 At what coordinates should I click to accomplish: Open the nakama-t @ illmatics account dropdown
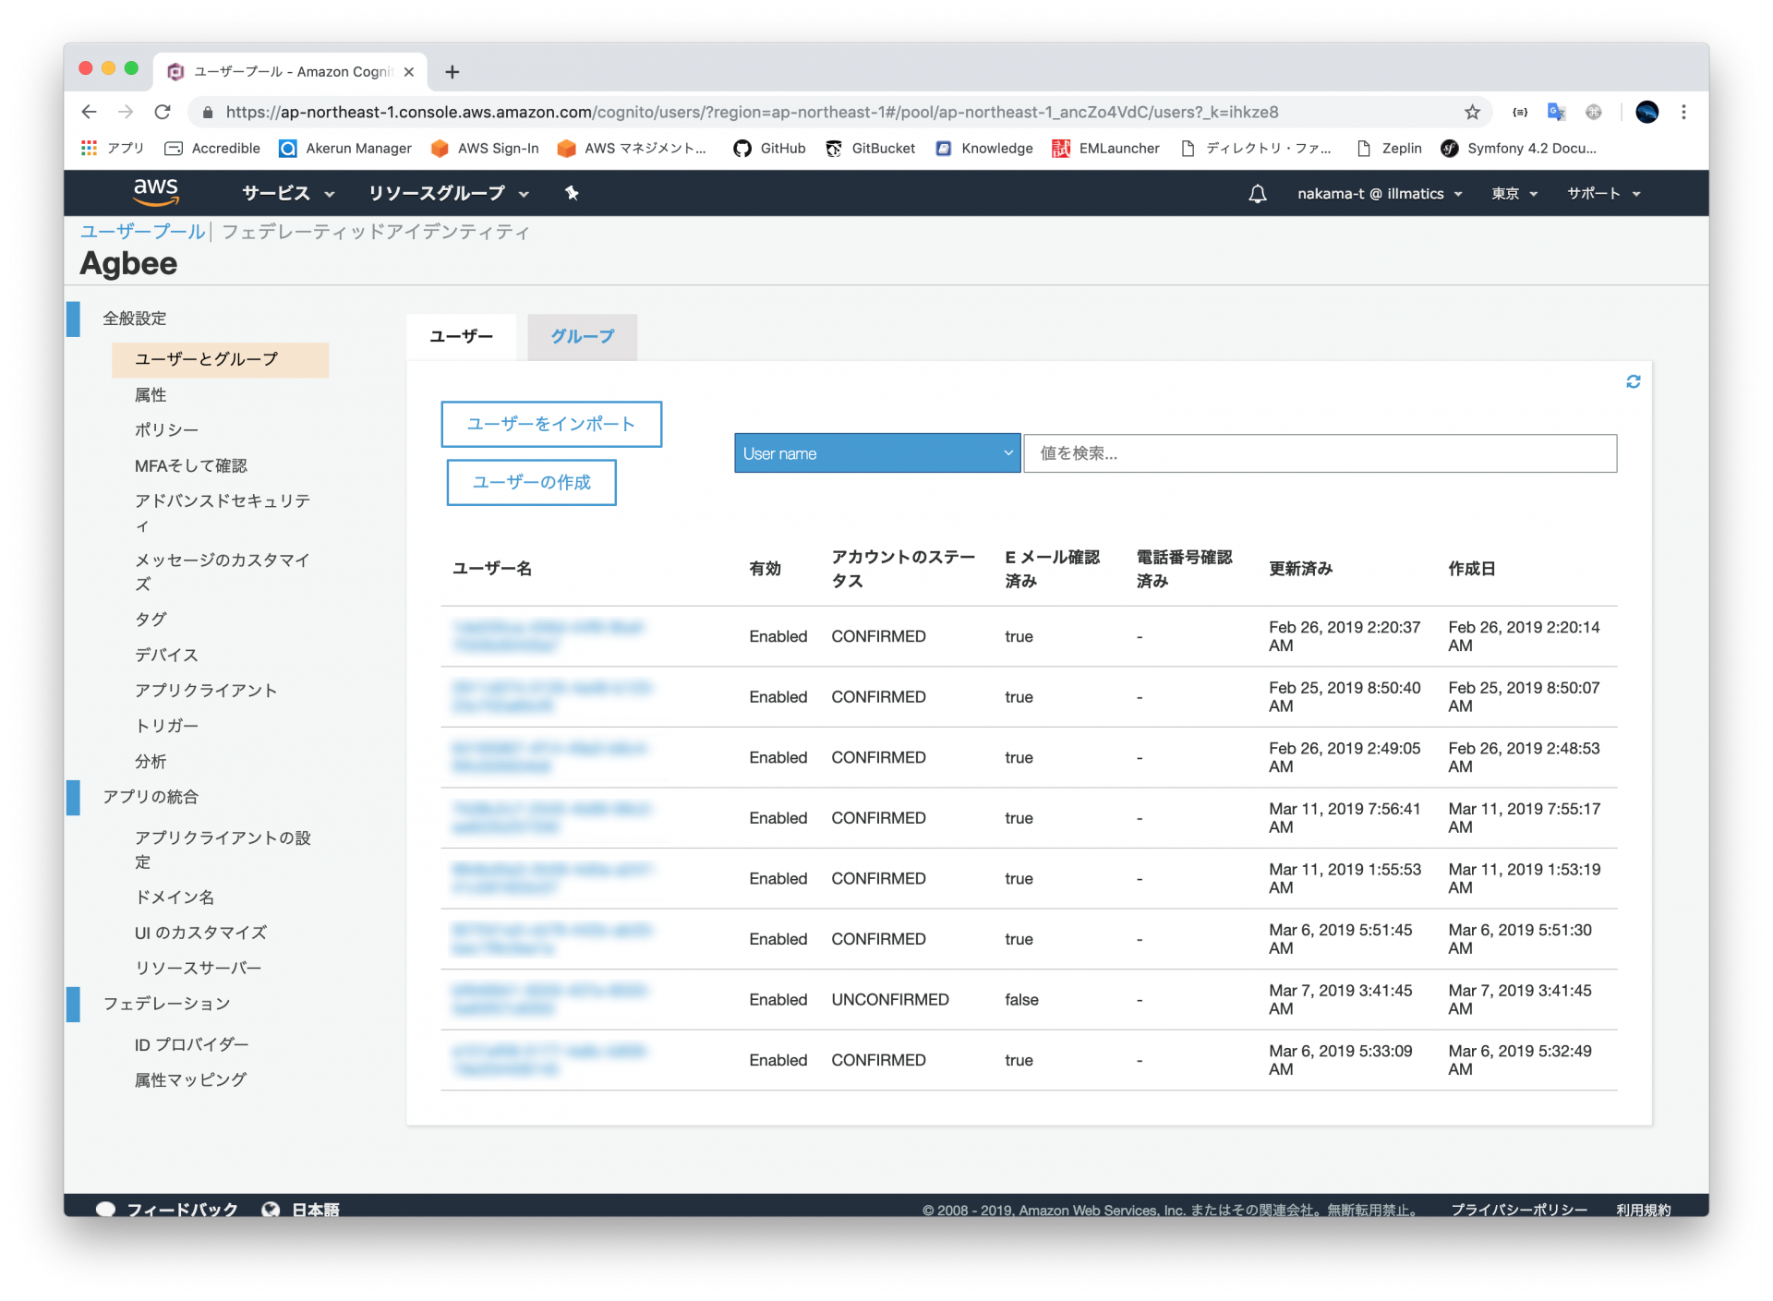click(1380, 194)
